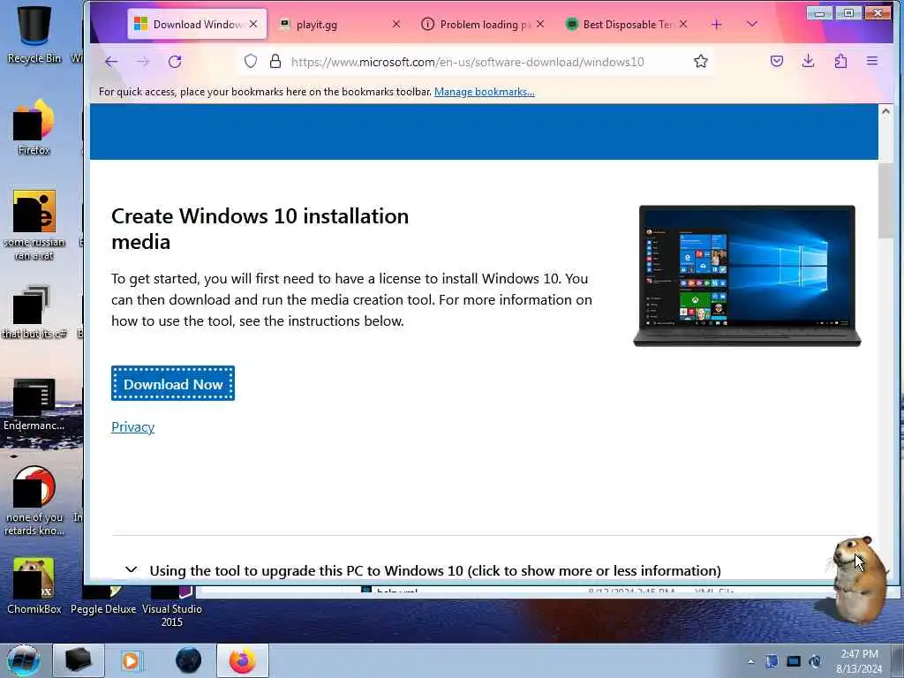Close the Problem loading page tab
Viewport: 904px width, 678px height.
[x=540, y=24]
